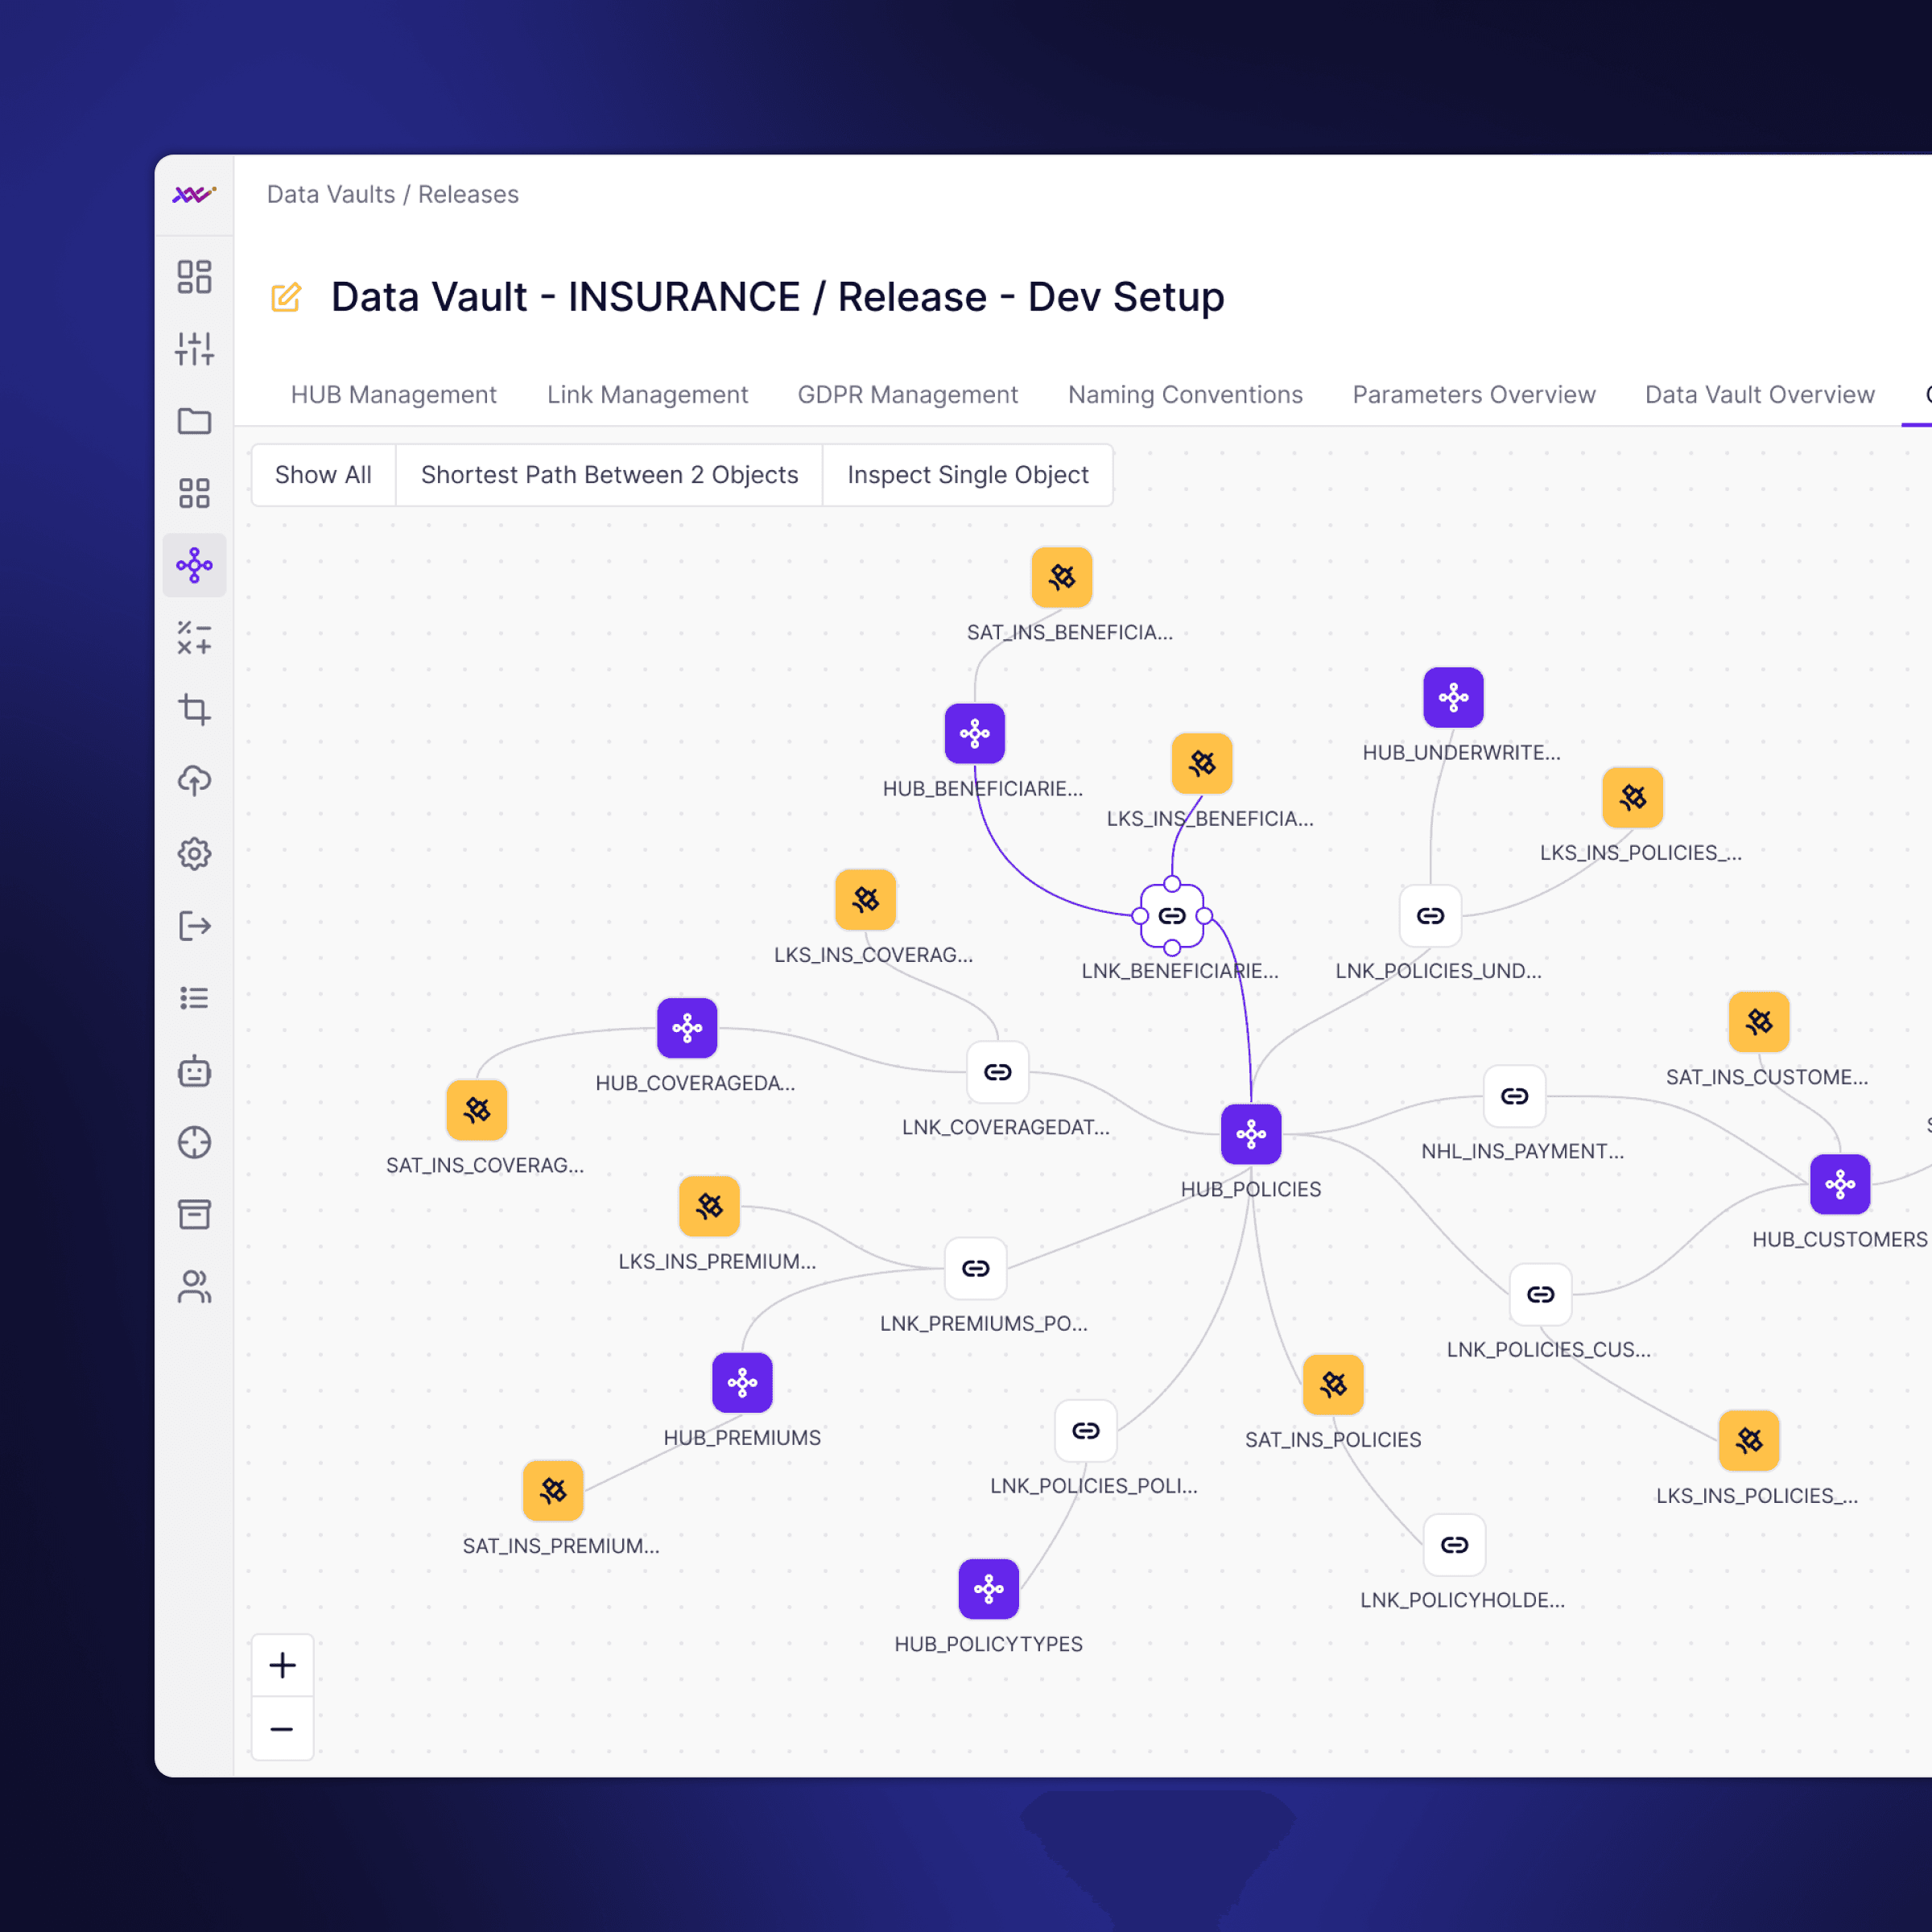Open the cloud upload sidebar icon

click(x=194, y=781)
